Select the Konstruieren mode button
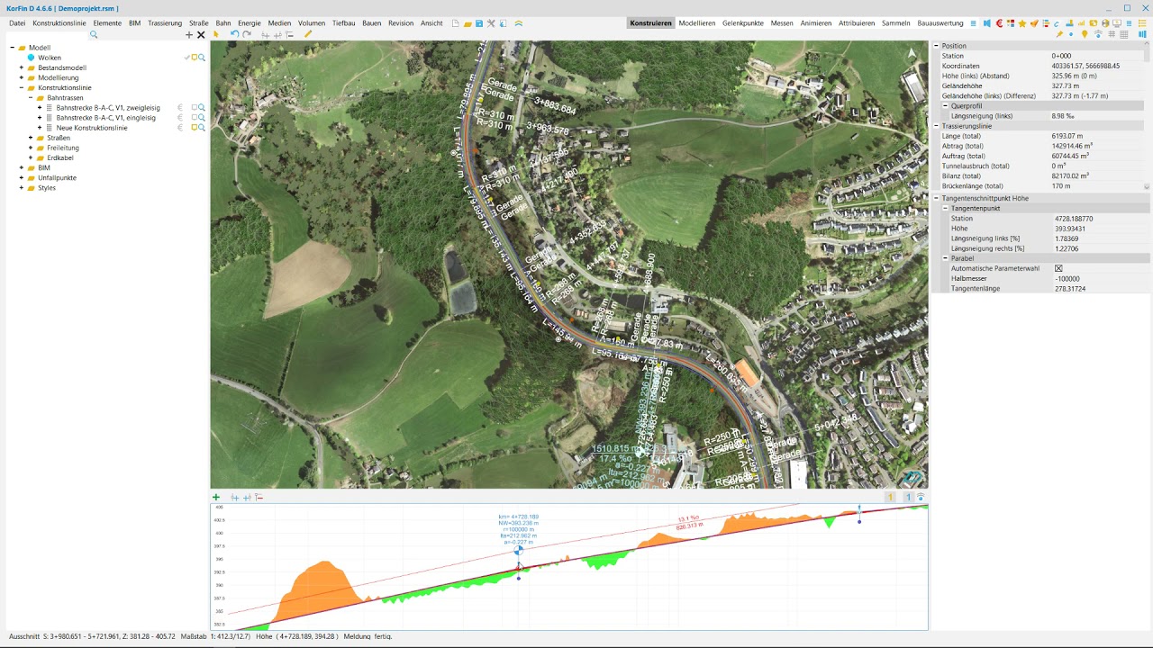Screen dimensions: 1153x648 [x=651, y=23]
